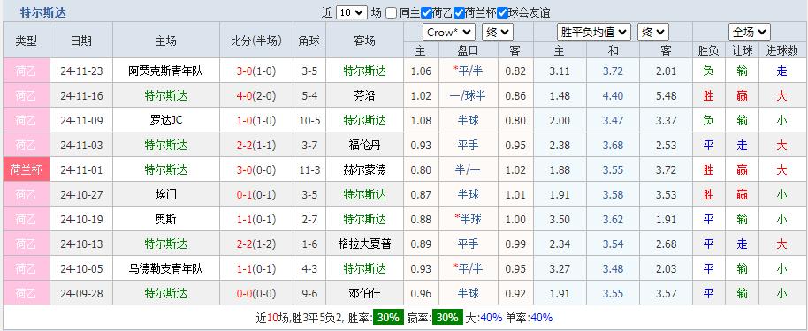Click the 让球 column header
This screenshot has width=808, height=331.
(x=742, y=50)
